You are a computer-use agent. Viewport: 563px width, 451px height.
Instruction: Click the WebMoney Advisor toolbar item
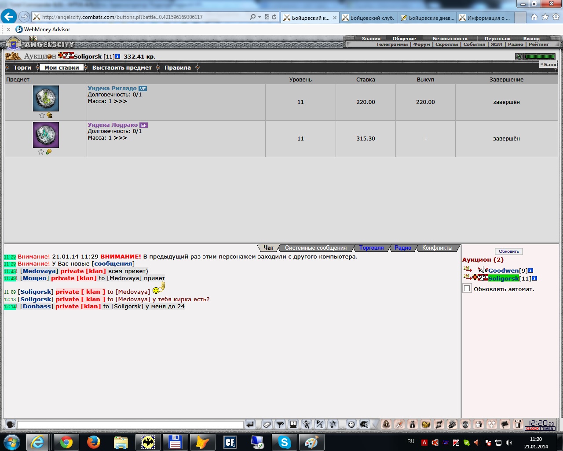tap(43, 30)
